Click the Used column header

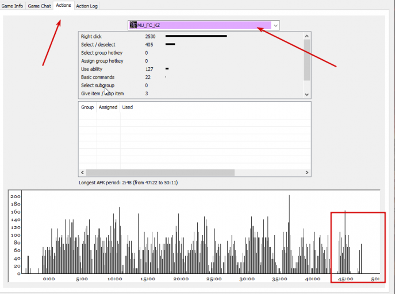pyautogui.click(x=128, y=107)
